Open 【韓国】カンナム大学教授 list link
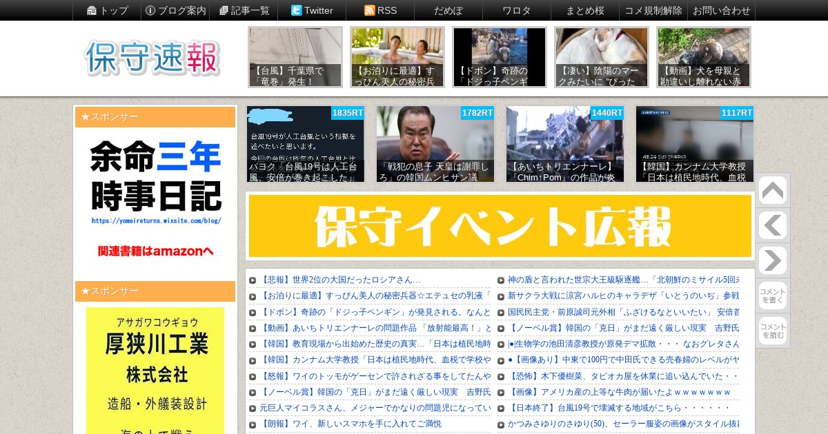This screenshot has height=434, width=828. tap(375, 360)
